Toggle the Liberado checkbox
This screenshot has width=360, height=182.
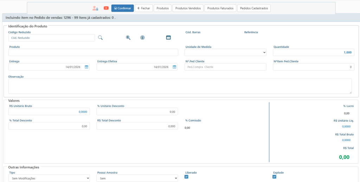[x=187, y=177]
